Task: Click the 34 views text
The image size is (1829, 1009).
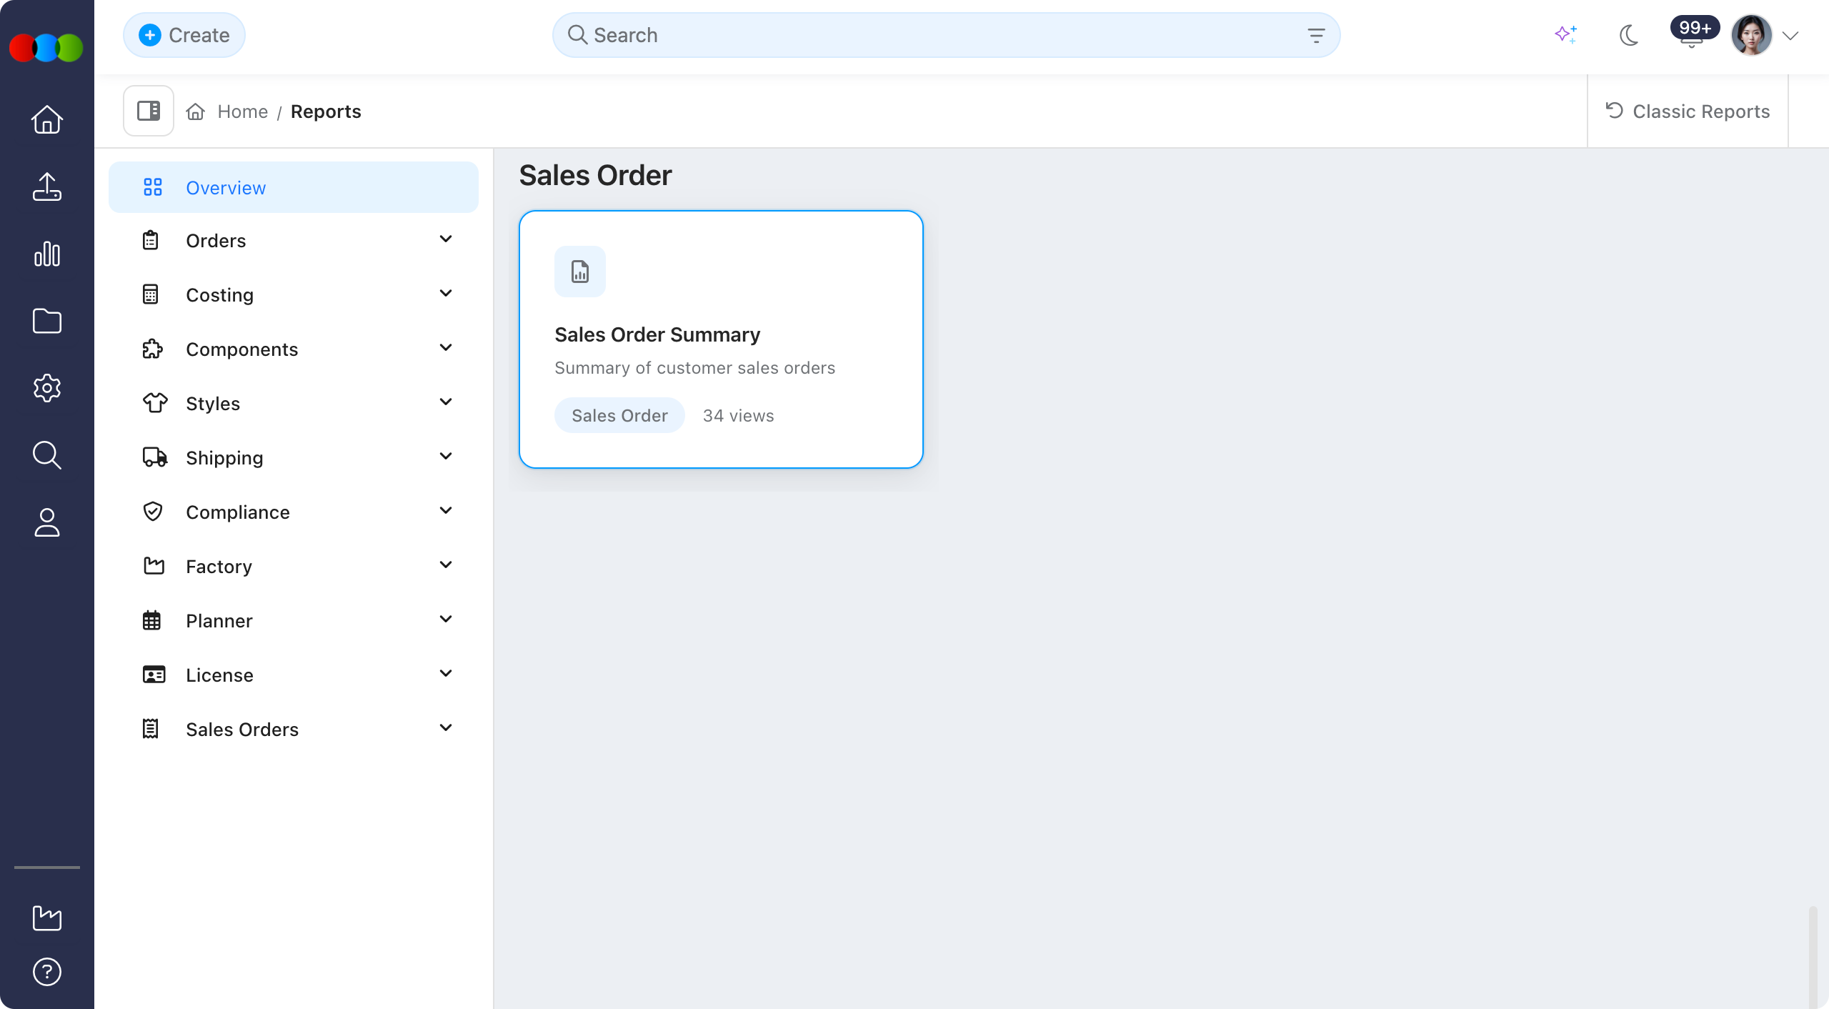Action: (x=738, y=416)
